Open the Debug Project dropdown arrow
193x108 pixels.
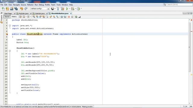click(75, 9)
